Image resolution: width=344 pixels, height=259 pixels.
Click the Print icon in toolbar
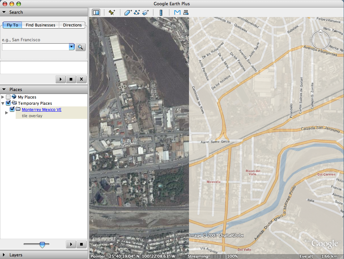coord(186,12)
